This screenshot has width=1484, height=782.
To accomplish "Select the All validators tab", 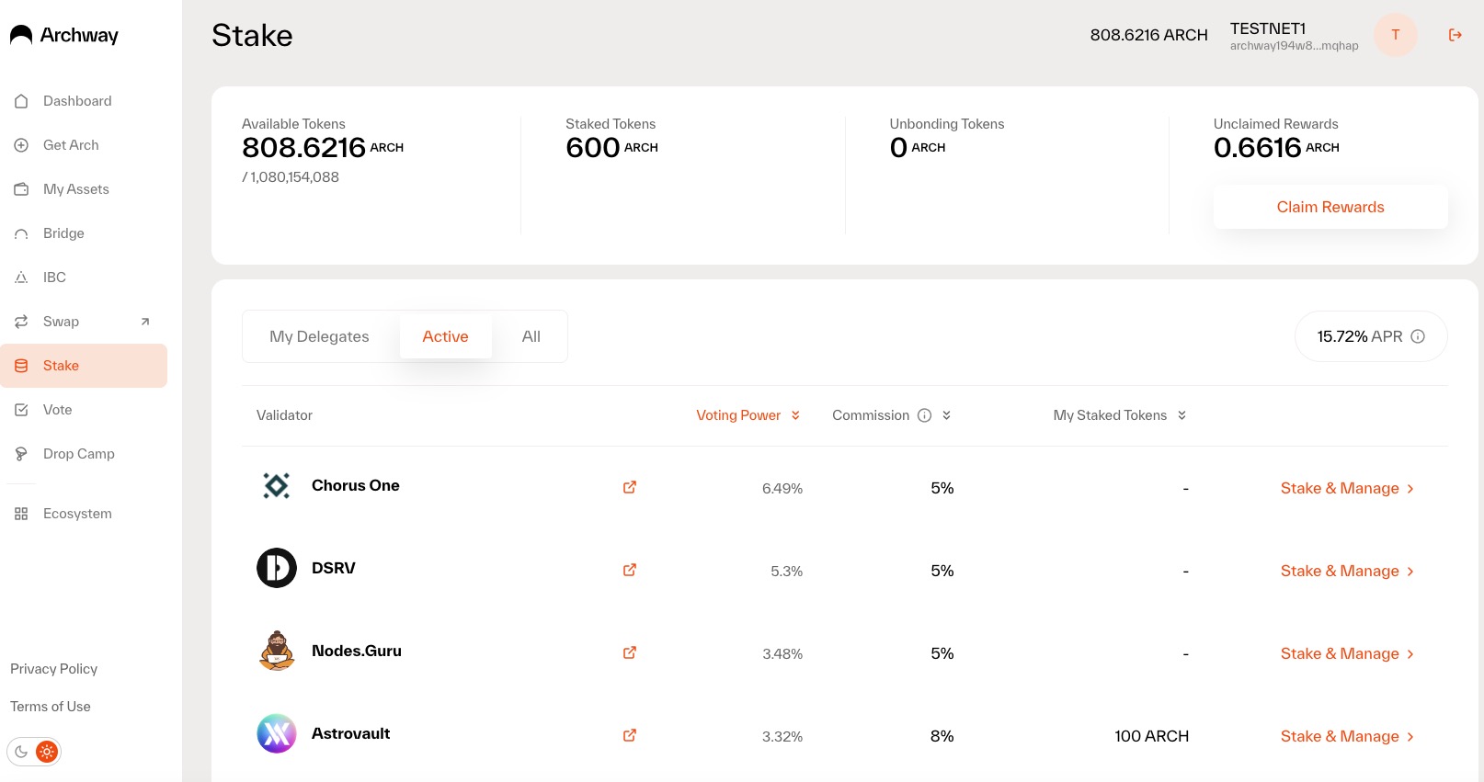I will click(531, 336).
